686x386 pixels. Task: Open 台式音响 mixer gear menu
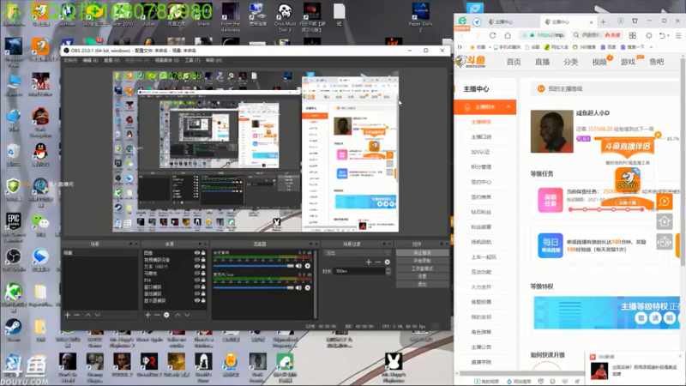pos(308,266)
